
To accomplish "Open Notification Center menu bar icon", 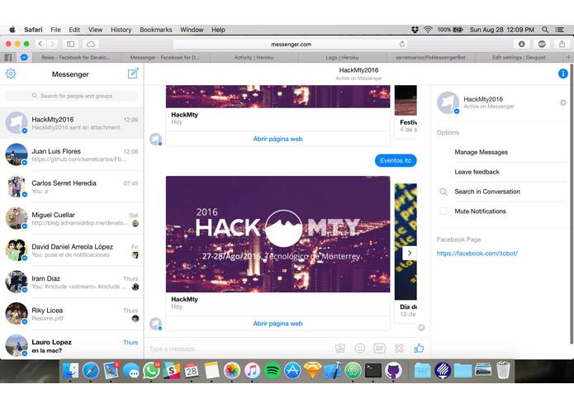I will tap(560, 30).
